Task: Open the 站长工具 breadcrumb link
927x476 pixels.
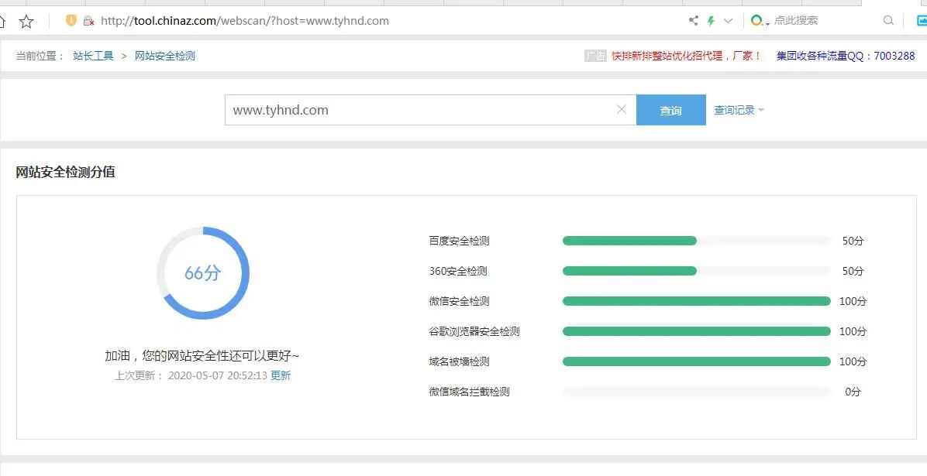Action: pyautogui.click(x=94, y=56)
